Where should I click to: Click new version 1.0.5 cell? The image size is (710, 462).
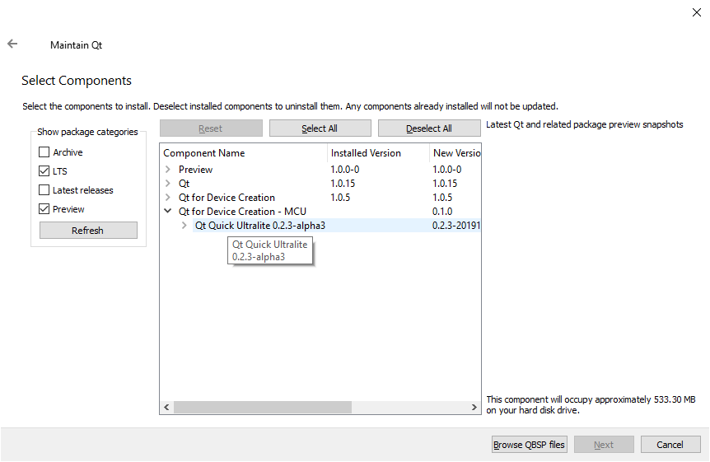[442, 198]
